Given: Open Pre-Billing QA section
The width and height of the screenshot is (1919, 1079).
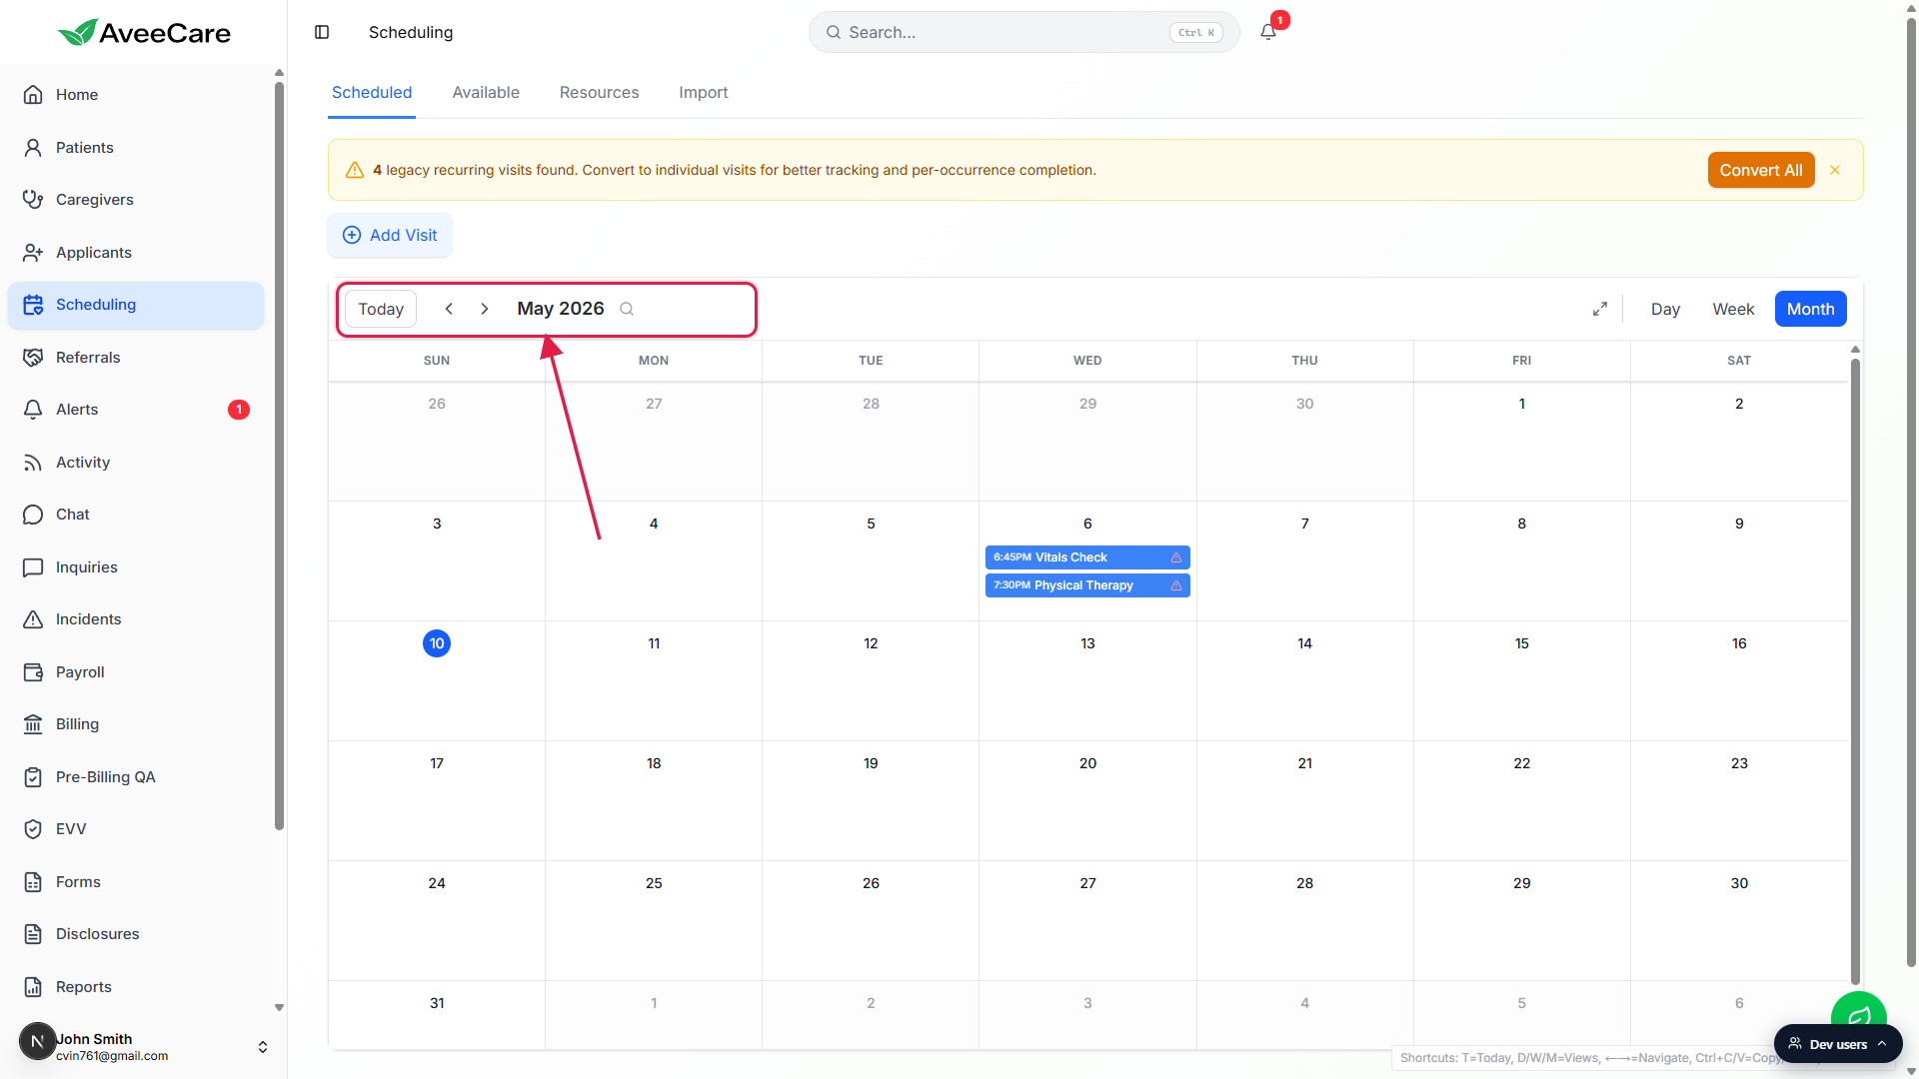Looking at the screenshot, I should pyautogui.click(x=136, y=777).
